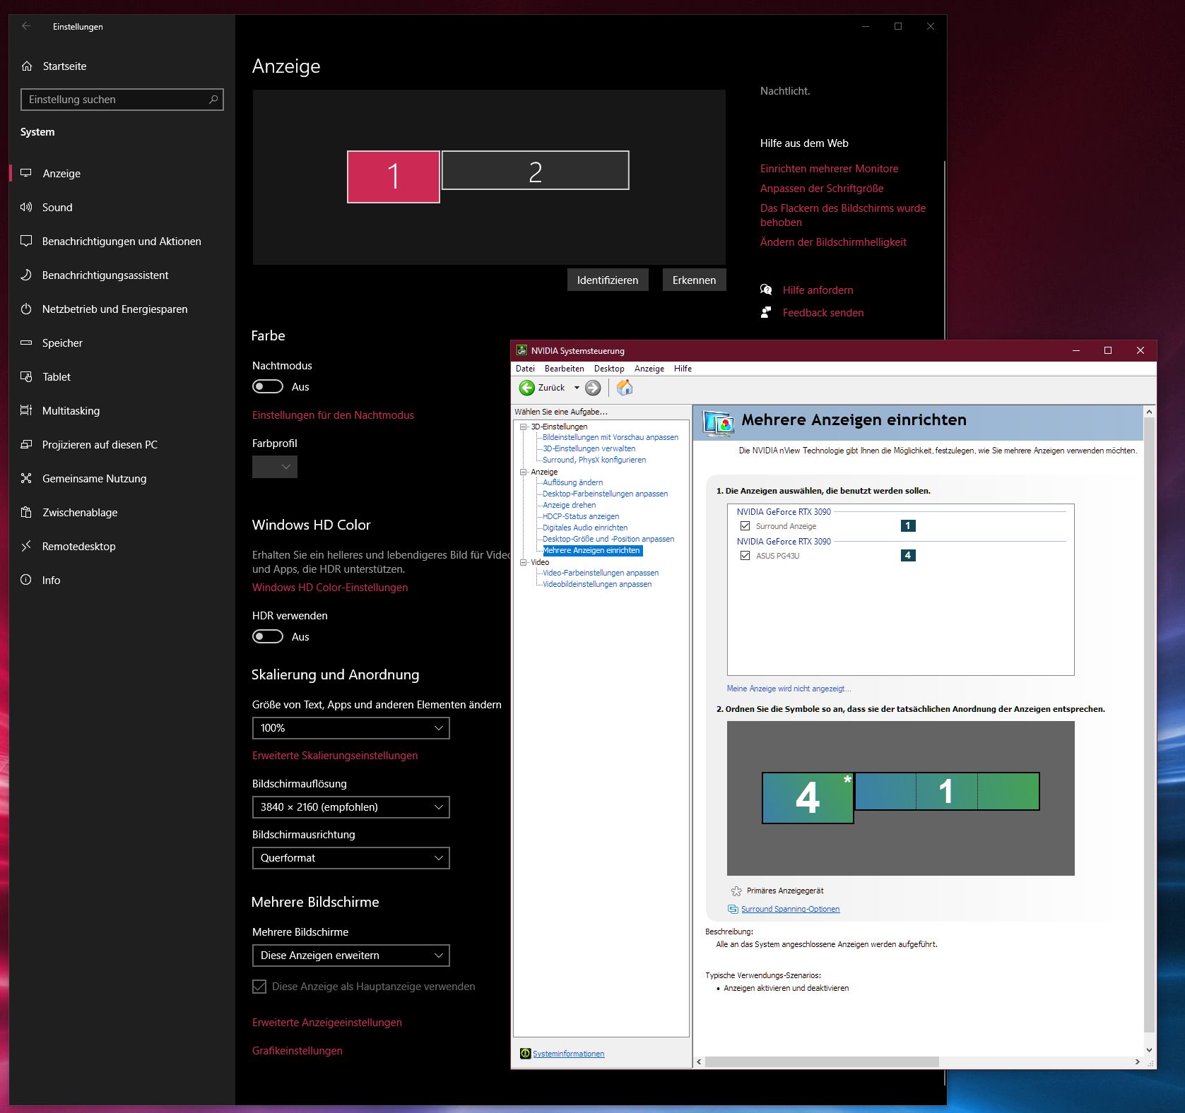Open Windows HD Color-Einstellungen link
Image resolution: width=1185 pixels, height=1113 pixels.
(x=330, y=588)
